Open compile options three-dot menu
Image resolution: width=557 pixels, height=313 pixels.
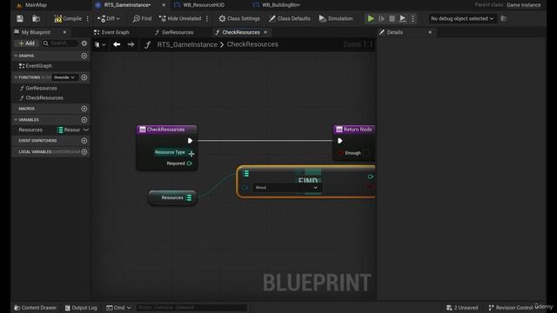[88, 18]
